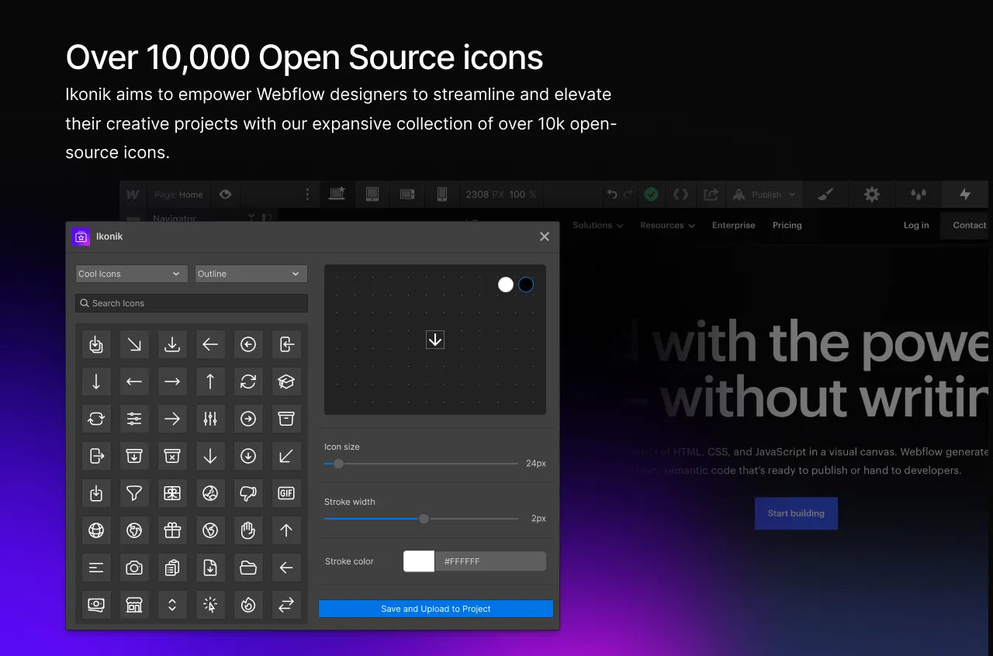Open the Pricing nav link

click(787, 226)
